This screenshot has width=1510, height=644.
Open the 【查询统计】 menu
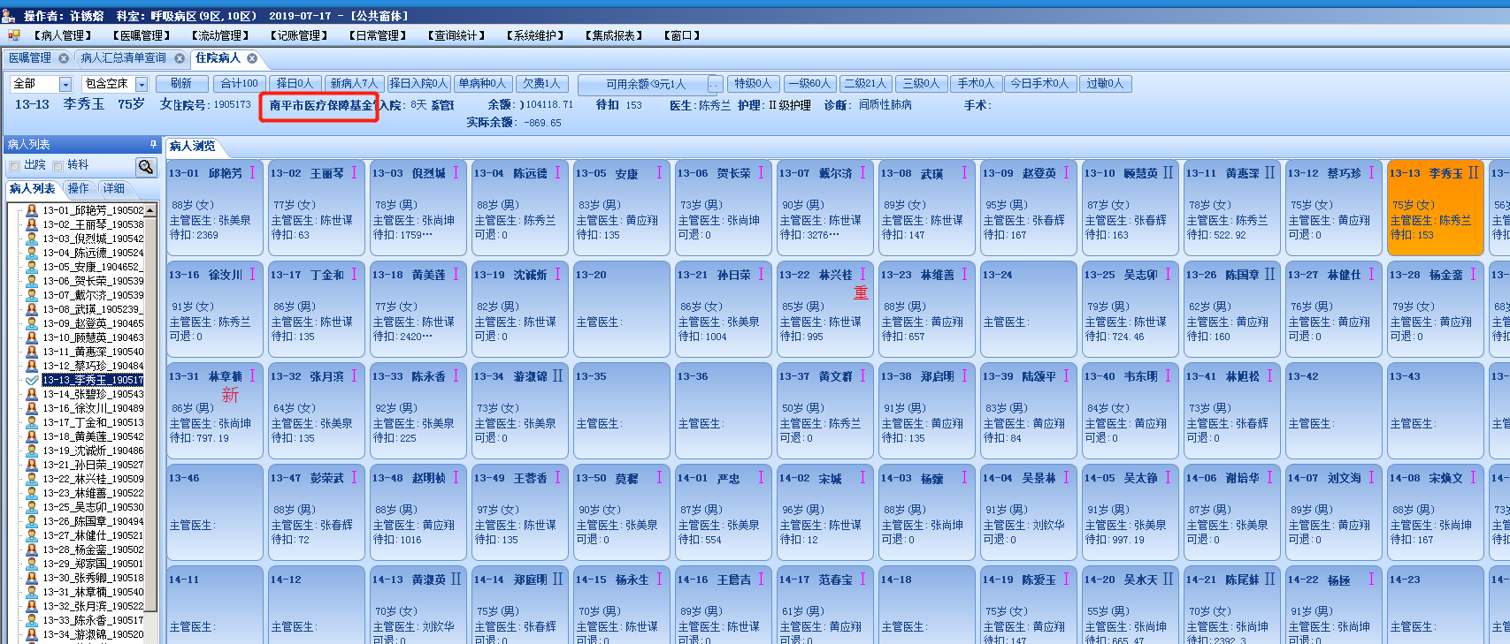(456, 35)
